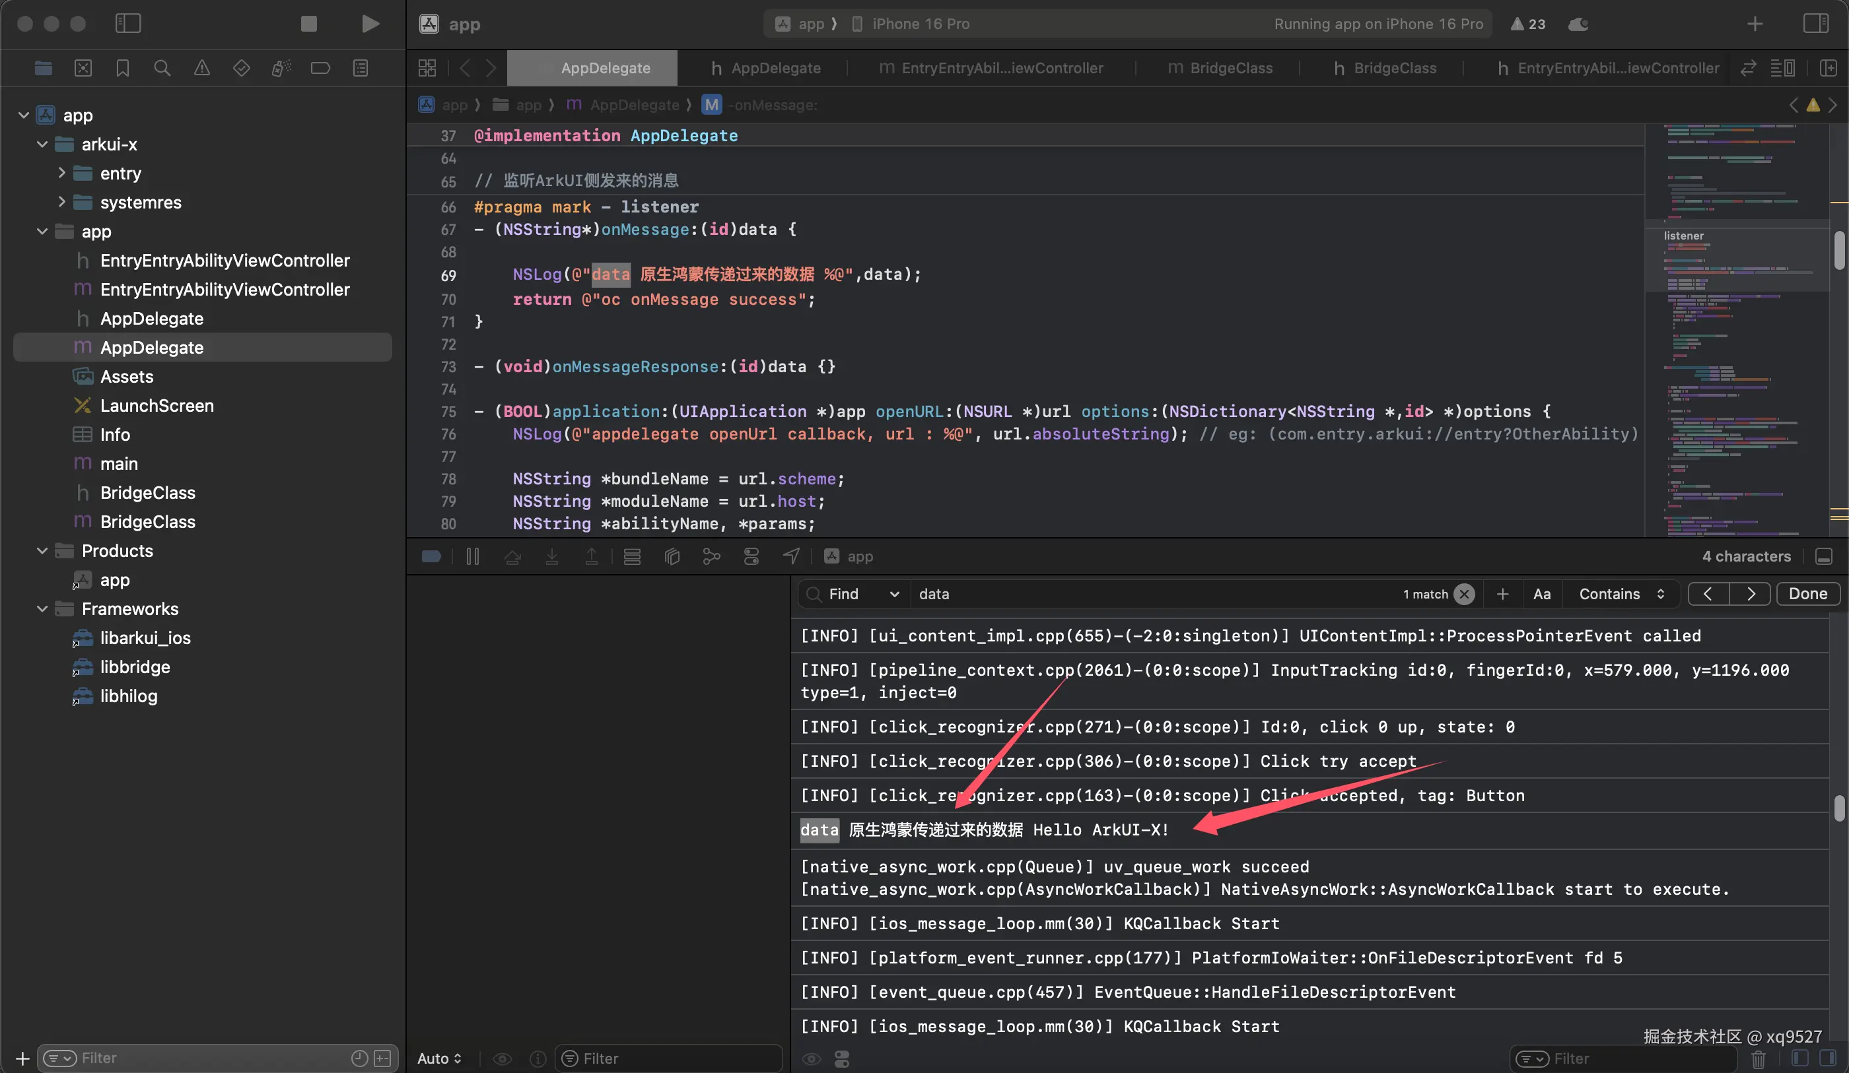Click the console scrollbar thumb

[1838, 808]
